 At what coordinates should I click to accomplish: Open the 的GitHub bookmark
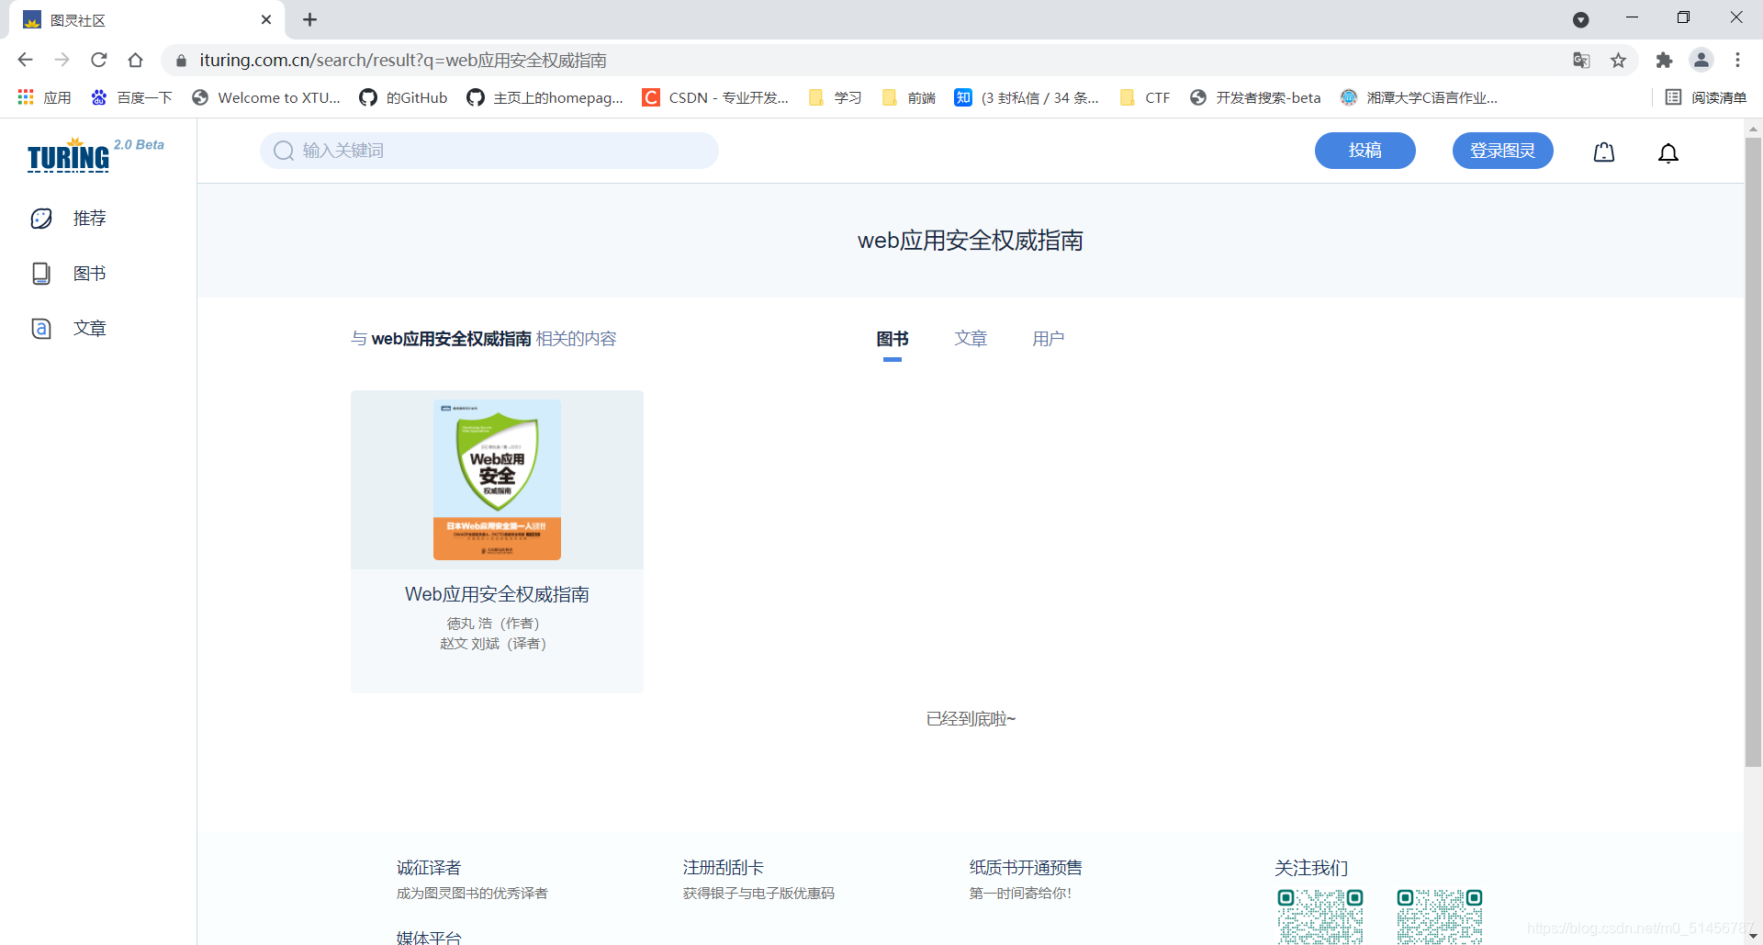(403, 97)
